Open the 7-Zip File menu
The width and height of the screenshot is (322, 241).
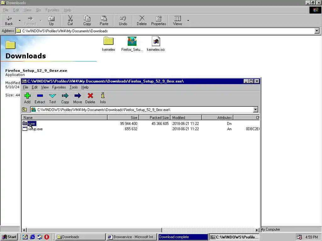coord(25,87)
